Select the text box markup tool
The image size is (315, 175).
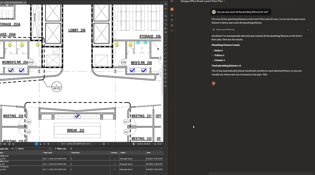pos(166,4)
